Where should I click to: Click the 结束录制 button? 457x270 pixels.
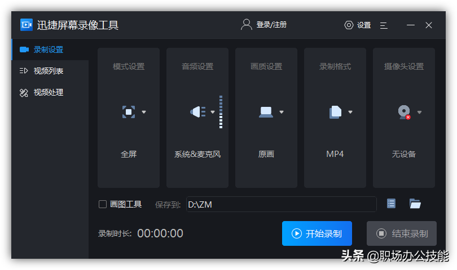pyautogui.click(x=402, y=233)
